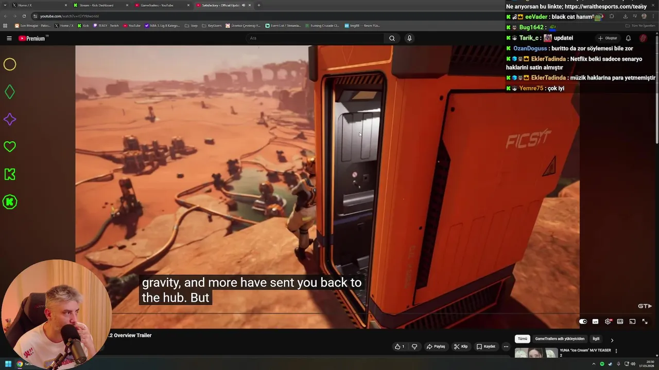
Task: Click the green heart overlay icon
Action: pos(10,146)
